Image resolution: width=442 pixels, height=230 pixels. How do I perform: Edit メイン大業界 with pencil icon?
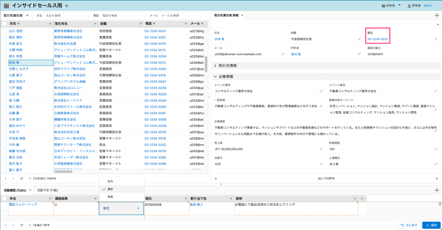click(321, 91)
